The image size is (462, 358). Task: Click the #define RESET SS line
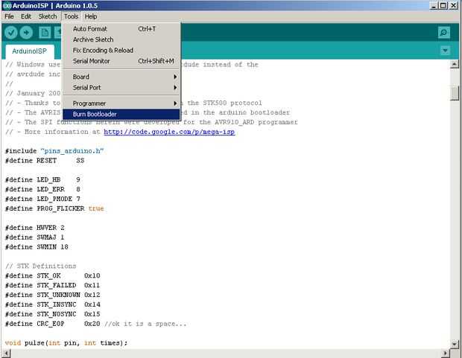pos(45,161)
